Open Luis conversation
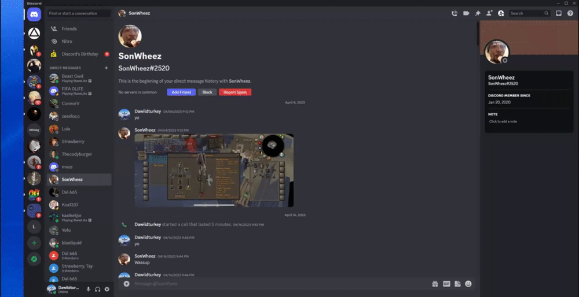The height and width of the screenshot is (297, 579). pos(79,129)
